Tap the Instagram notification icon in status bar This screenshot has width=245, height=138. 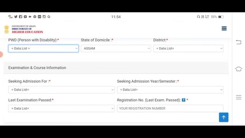[44, 16]
